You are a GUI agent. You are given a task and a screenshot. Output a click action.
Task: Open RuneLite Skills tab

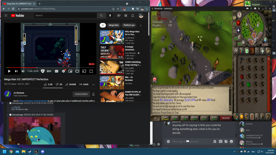tap(241, 51)
